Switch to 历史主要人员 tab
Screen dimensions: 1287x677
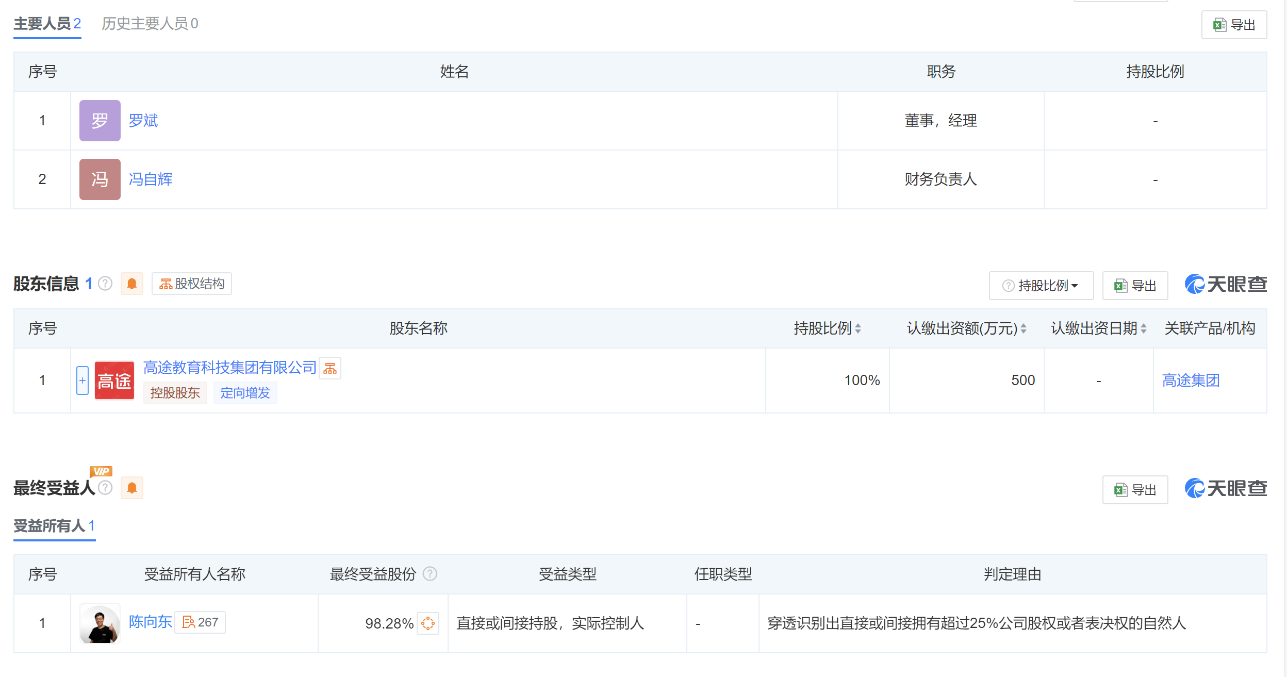(x=150, y=24)
